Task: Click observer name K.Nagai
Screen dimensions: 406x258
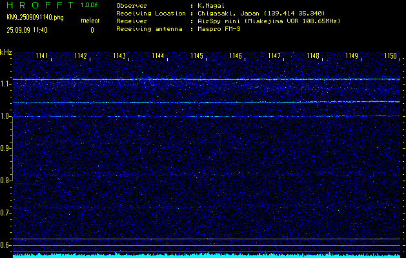Action: coord(211,6)
